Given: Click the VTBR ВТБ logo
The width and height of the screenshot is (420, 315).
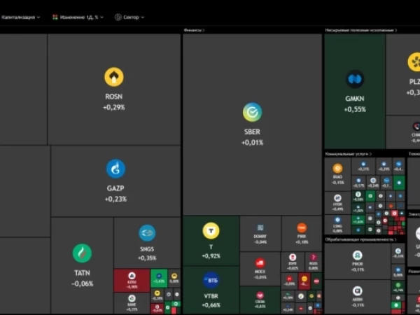Looking at the screenshot, I should (211, 280).
